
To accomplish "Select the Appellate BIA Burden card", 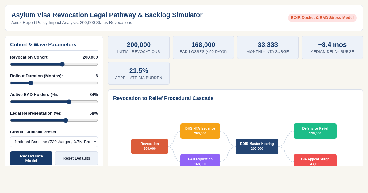I will (x=139, y=73).
